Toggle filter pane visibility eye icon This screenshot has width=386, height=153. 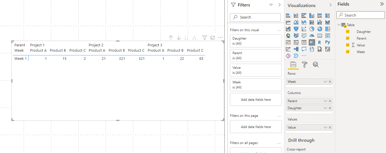(x=271, y=5)
